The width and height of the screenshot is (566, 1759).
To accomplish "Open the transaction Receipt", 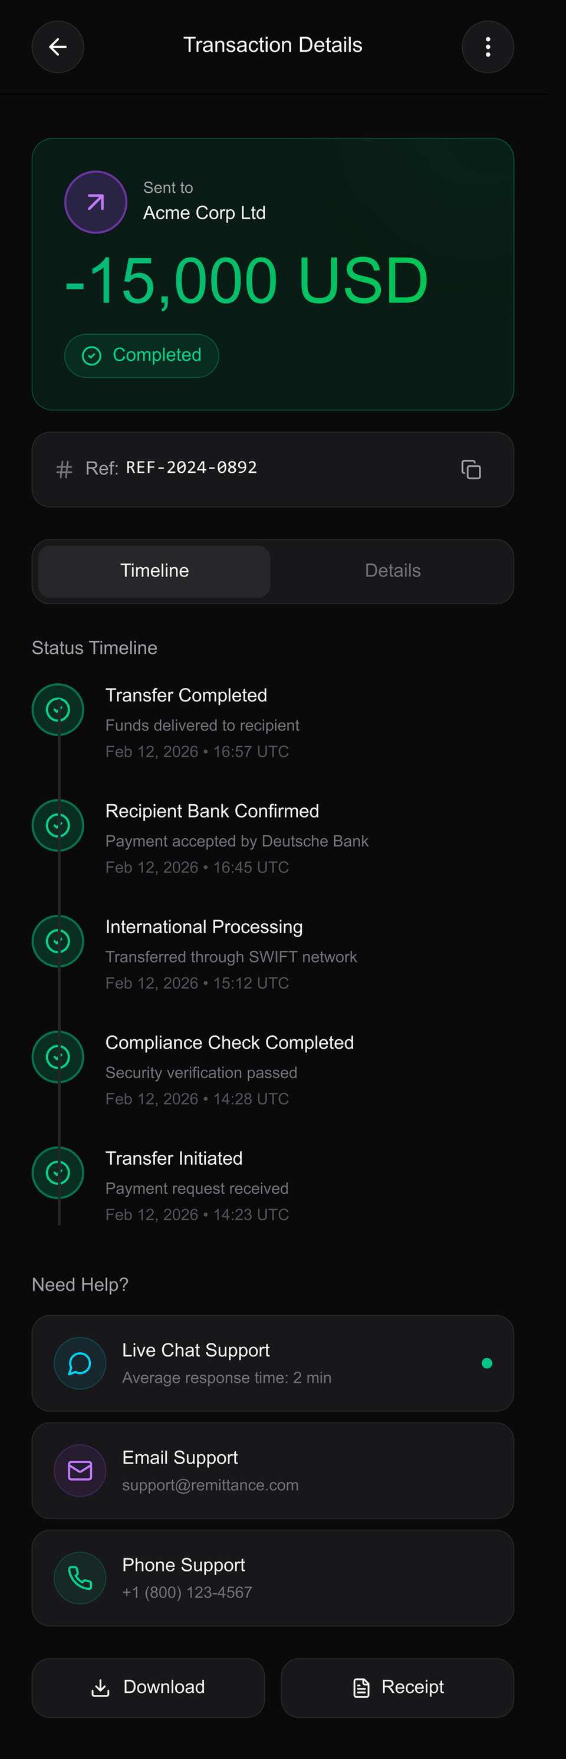I will (x=397, y=1687).
